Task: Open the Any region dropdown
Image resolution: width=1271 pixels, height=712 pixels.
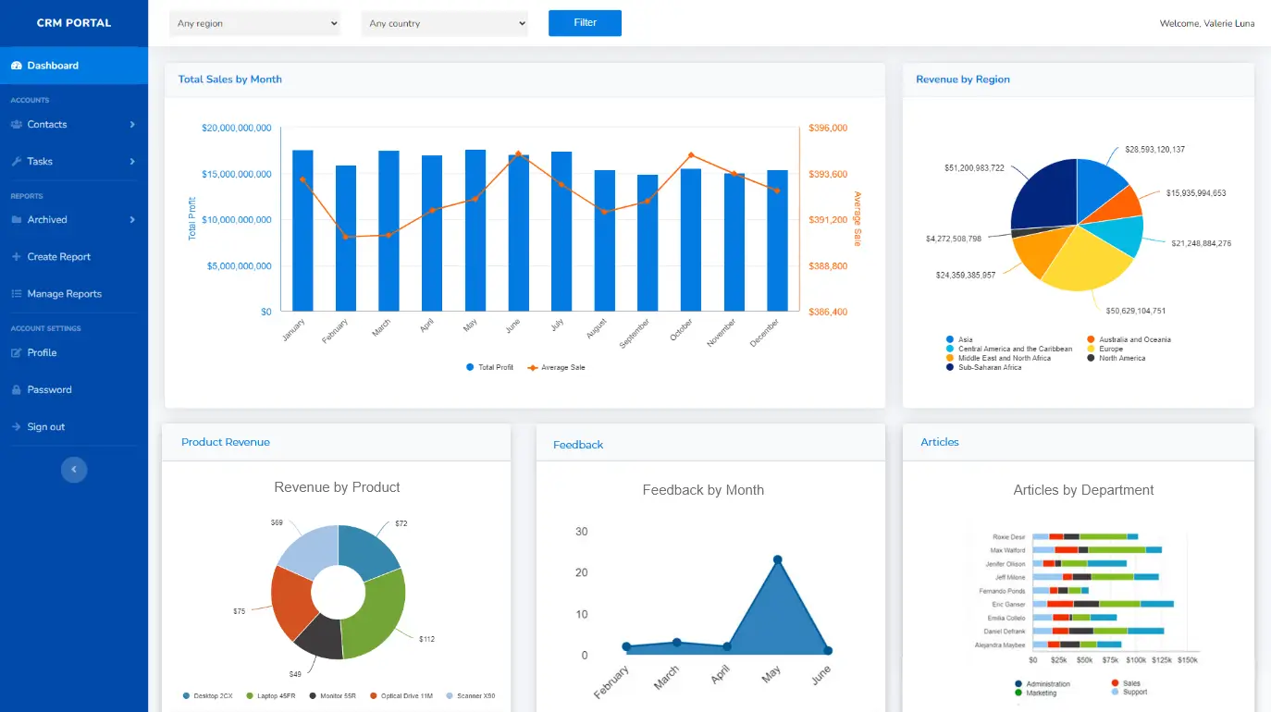Action: (254, 22)
